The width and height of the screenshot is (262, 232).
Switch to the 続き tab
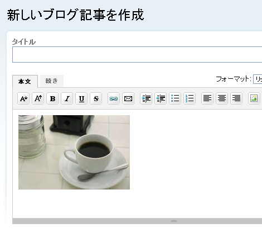pyautogui.click(x=52, y=81)
